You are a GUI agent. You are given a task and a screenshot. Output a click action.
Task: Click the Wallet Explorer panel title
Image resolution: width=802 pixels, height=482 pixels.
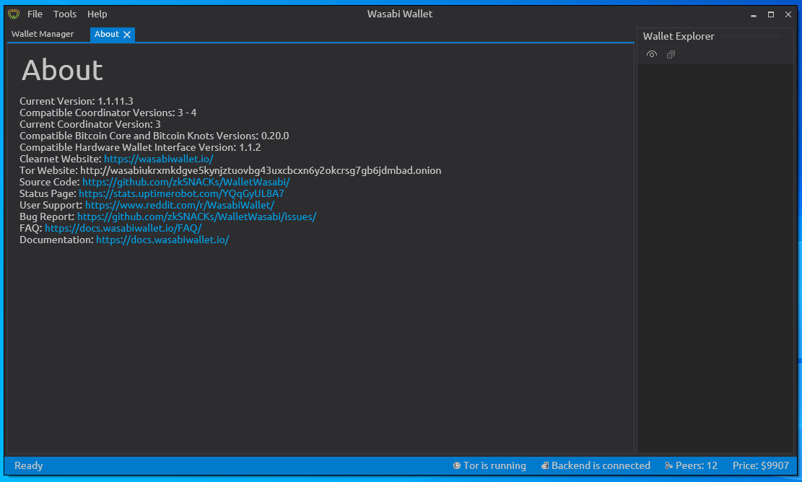[679, 36]
